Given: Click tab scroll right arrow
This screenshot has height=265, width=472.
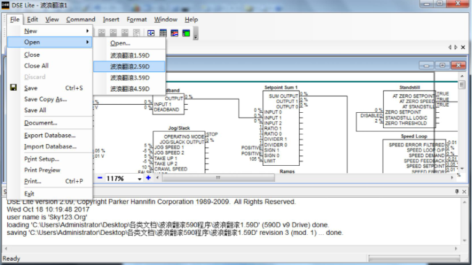Looking at the screenshot, I should pyautogui.click(x=455, y=47).
